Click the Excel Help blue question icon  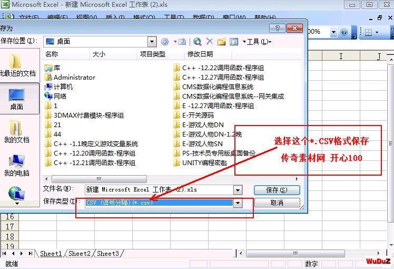pyautogui.click(x=344, y=32)
